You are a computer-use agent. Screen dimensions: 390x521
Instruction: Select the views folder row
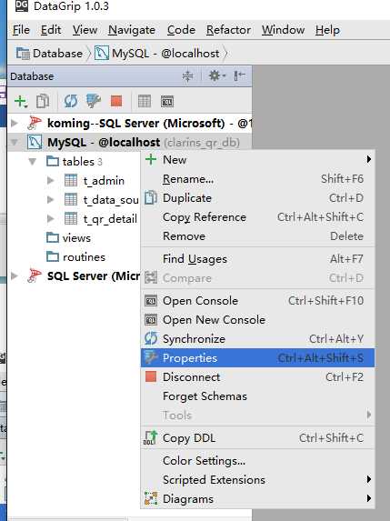(76, 238)
